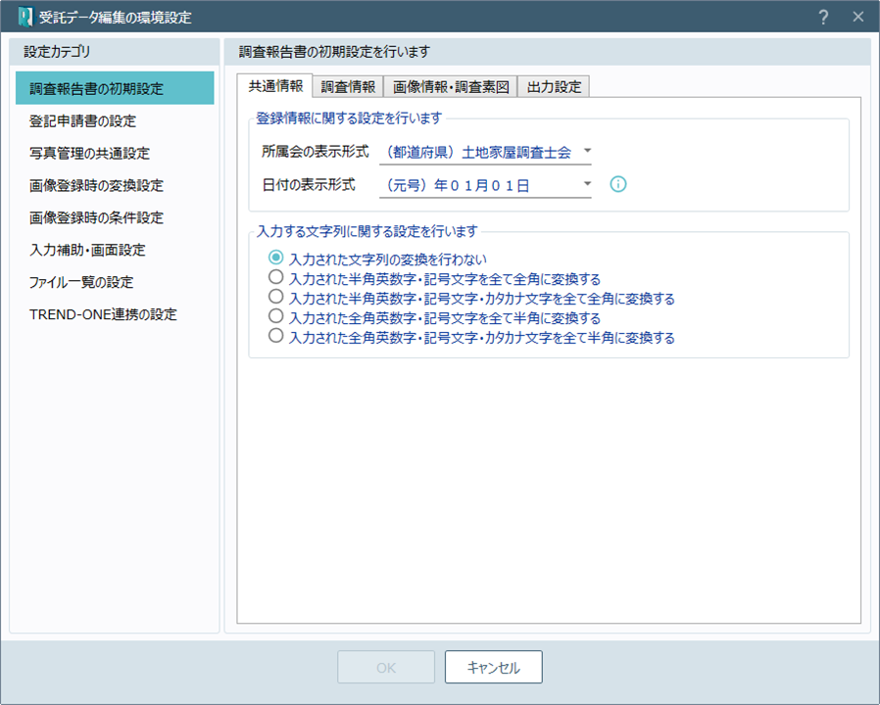Click the help question mark icon

(x=823, y=17)
